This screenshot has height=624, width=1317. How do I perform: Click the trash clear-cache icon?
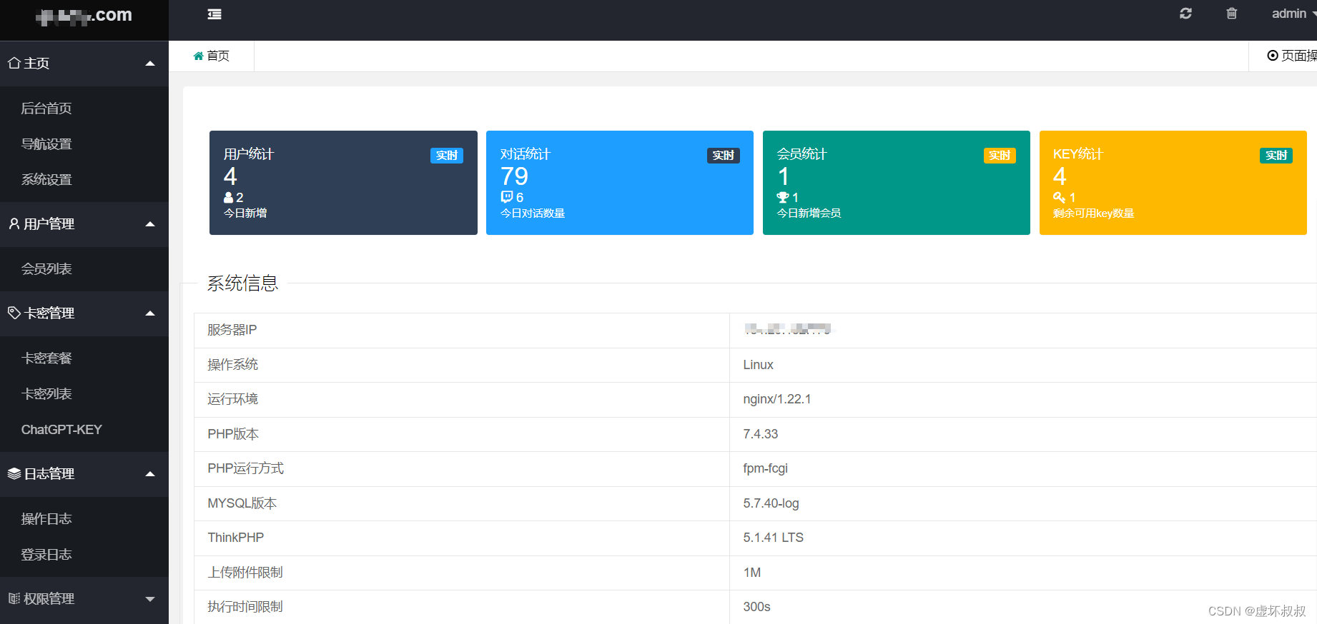[1231, 14]
